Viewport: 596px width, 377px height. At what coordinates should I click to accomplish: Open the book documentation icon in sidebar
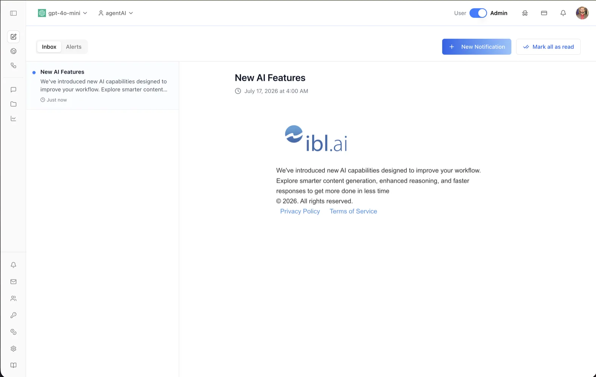(x=13, y=365)
